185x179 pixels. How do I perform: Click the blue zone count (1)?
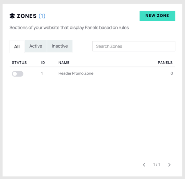click(42, 16)
